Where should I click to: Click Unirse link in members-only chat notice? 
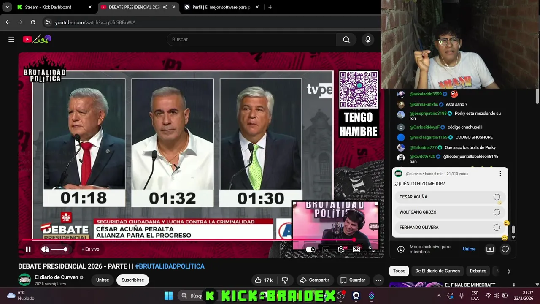point(469,249)
